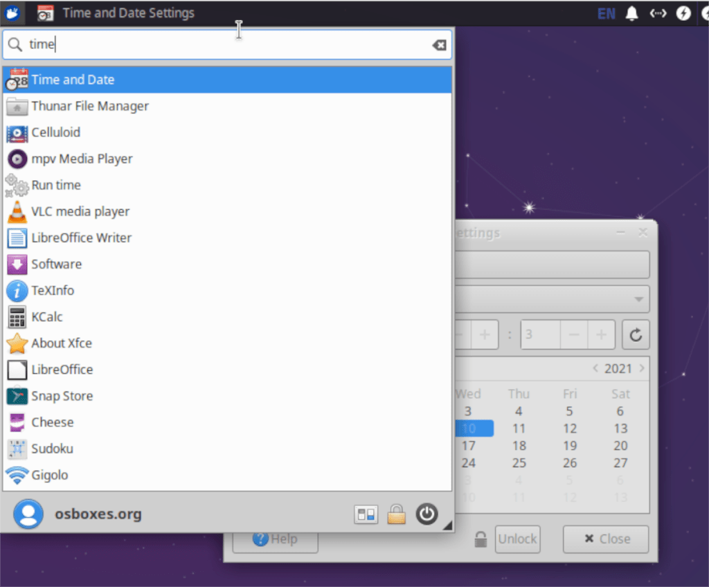Increment the minutes with the plus stepper

[x=602, y=334]
